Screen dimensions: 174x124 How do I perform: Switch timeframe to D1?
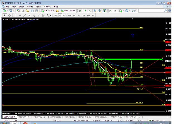[84, 15]
